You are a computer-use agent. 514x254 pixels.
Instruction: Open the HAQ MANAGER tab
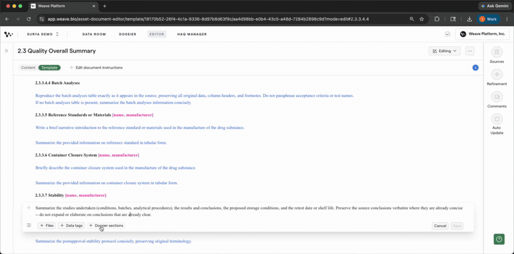coord(191,34)
